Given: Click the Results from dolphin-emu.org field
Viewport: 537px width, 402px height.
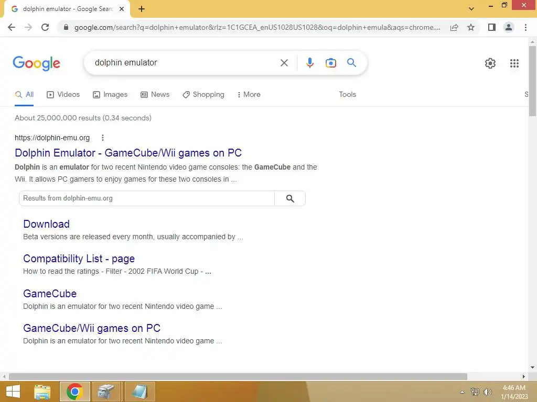Looking at the screenshot, I should 147,198.
